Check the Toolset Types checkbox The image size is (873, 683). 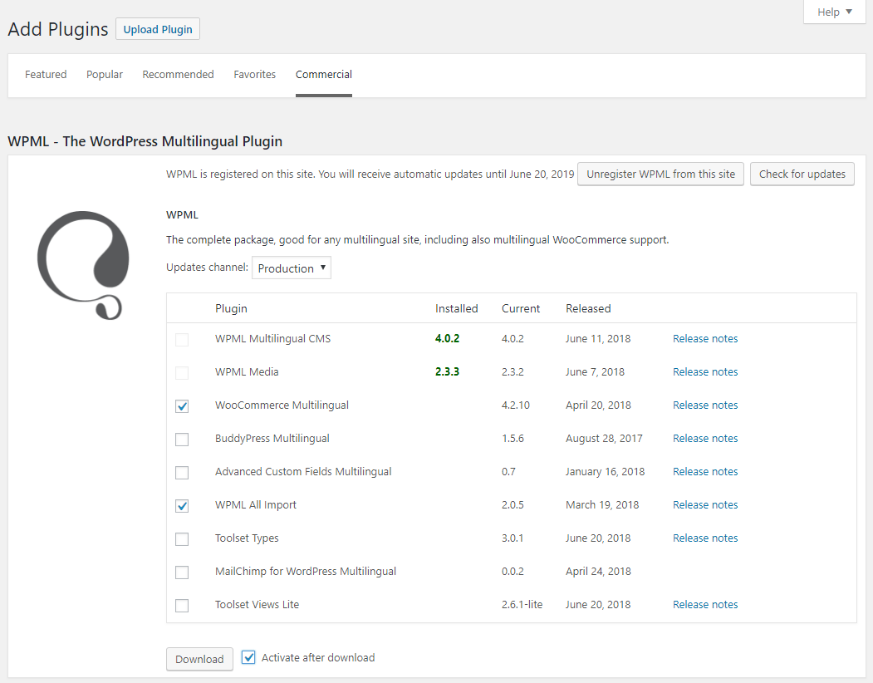pos(182,538)
